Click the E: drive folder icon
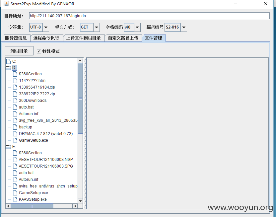276x217 pixels. click(8, 147)
